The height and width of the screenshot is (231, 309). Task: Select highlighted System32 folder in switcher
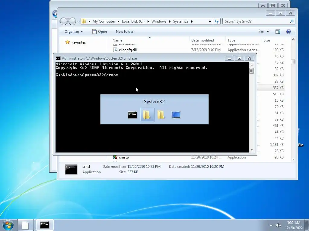point(147,115)
